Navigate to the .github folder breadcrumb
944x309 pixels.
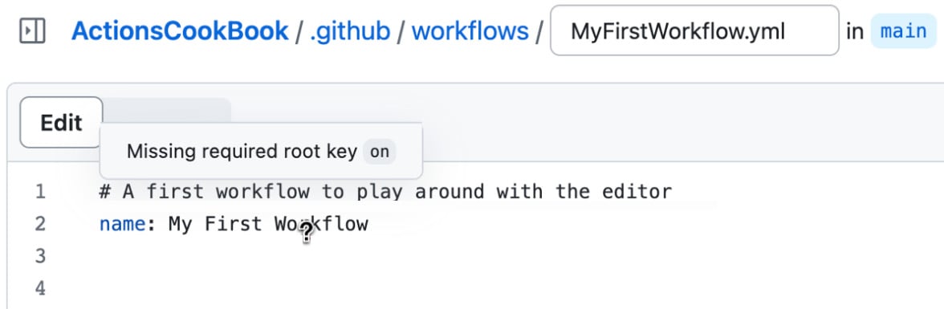350,30
